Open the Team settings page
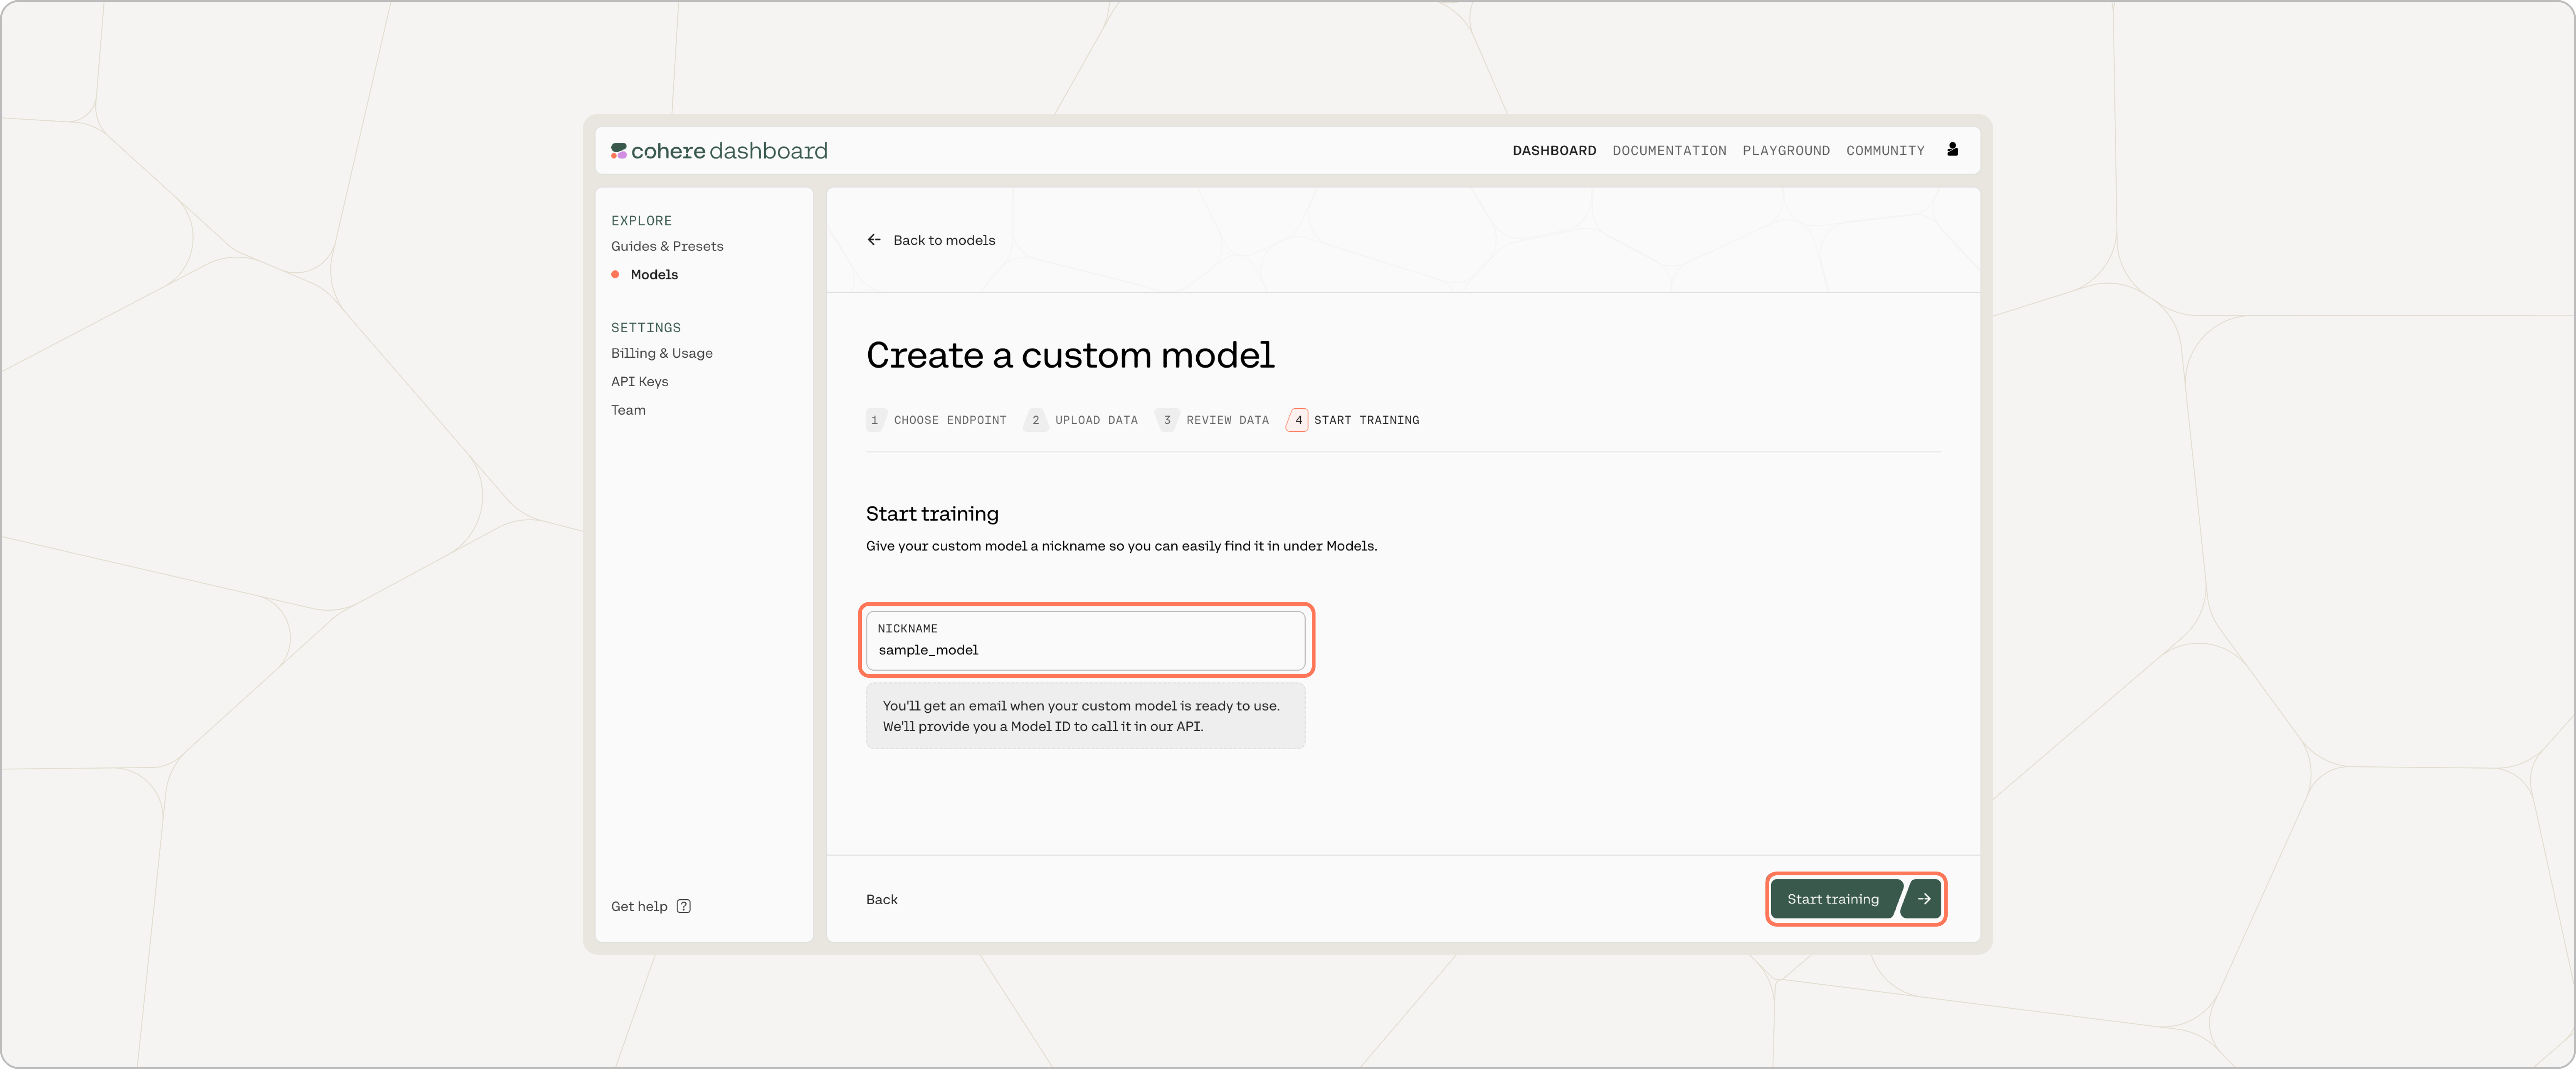 click(x=628, y=410)
